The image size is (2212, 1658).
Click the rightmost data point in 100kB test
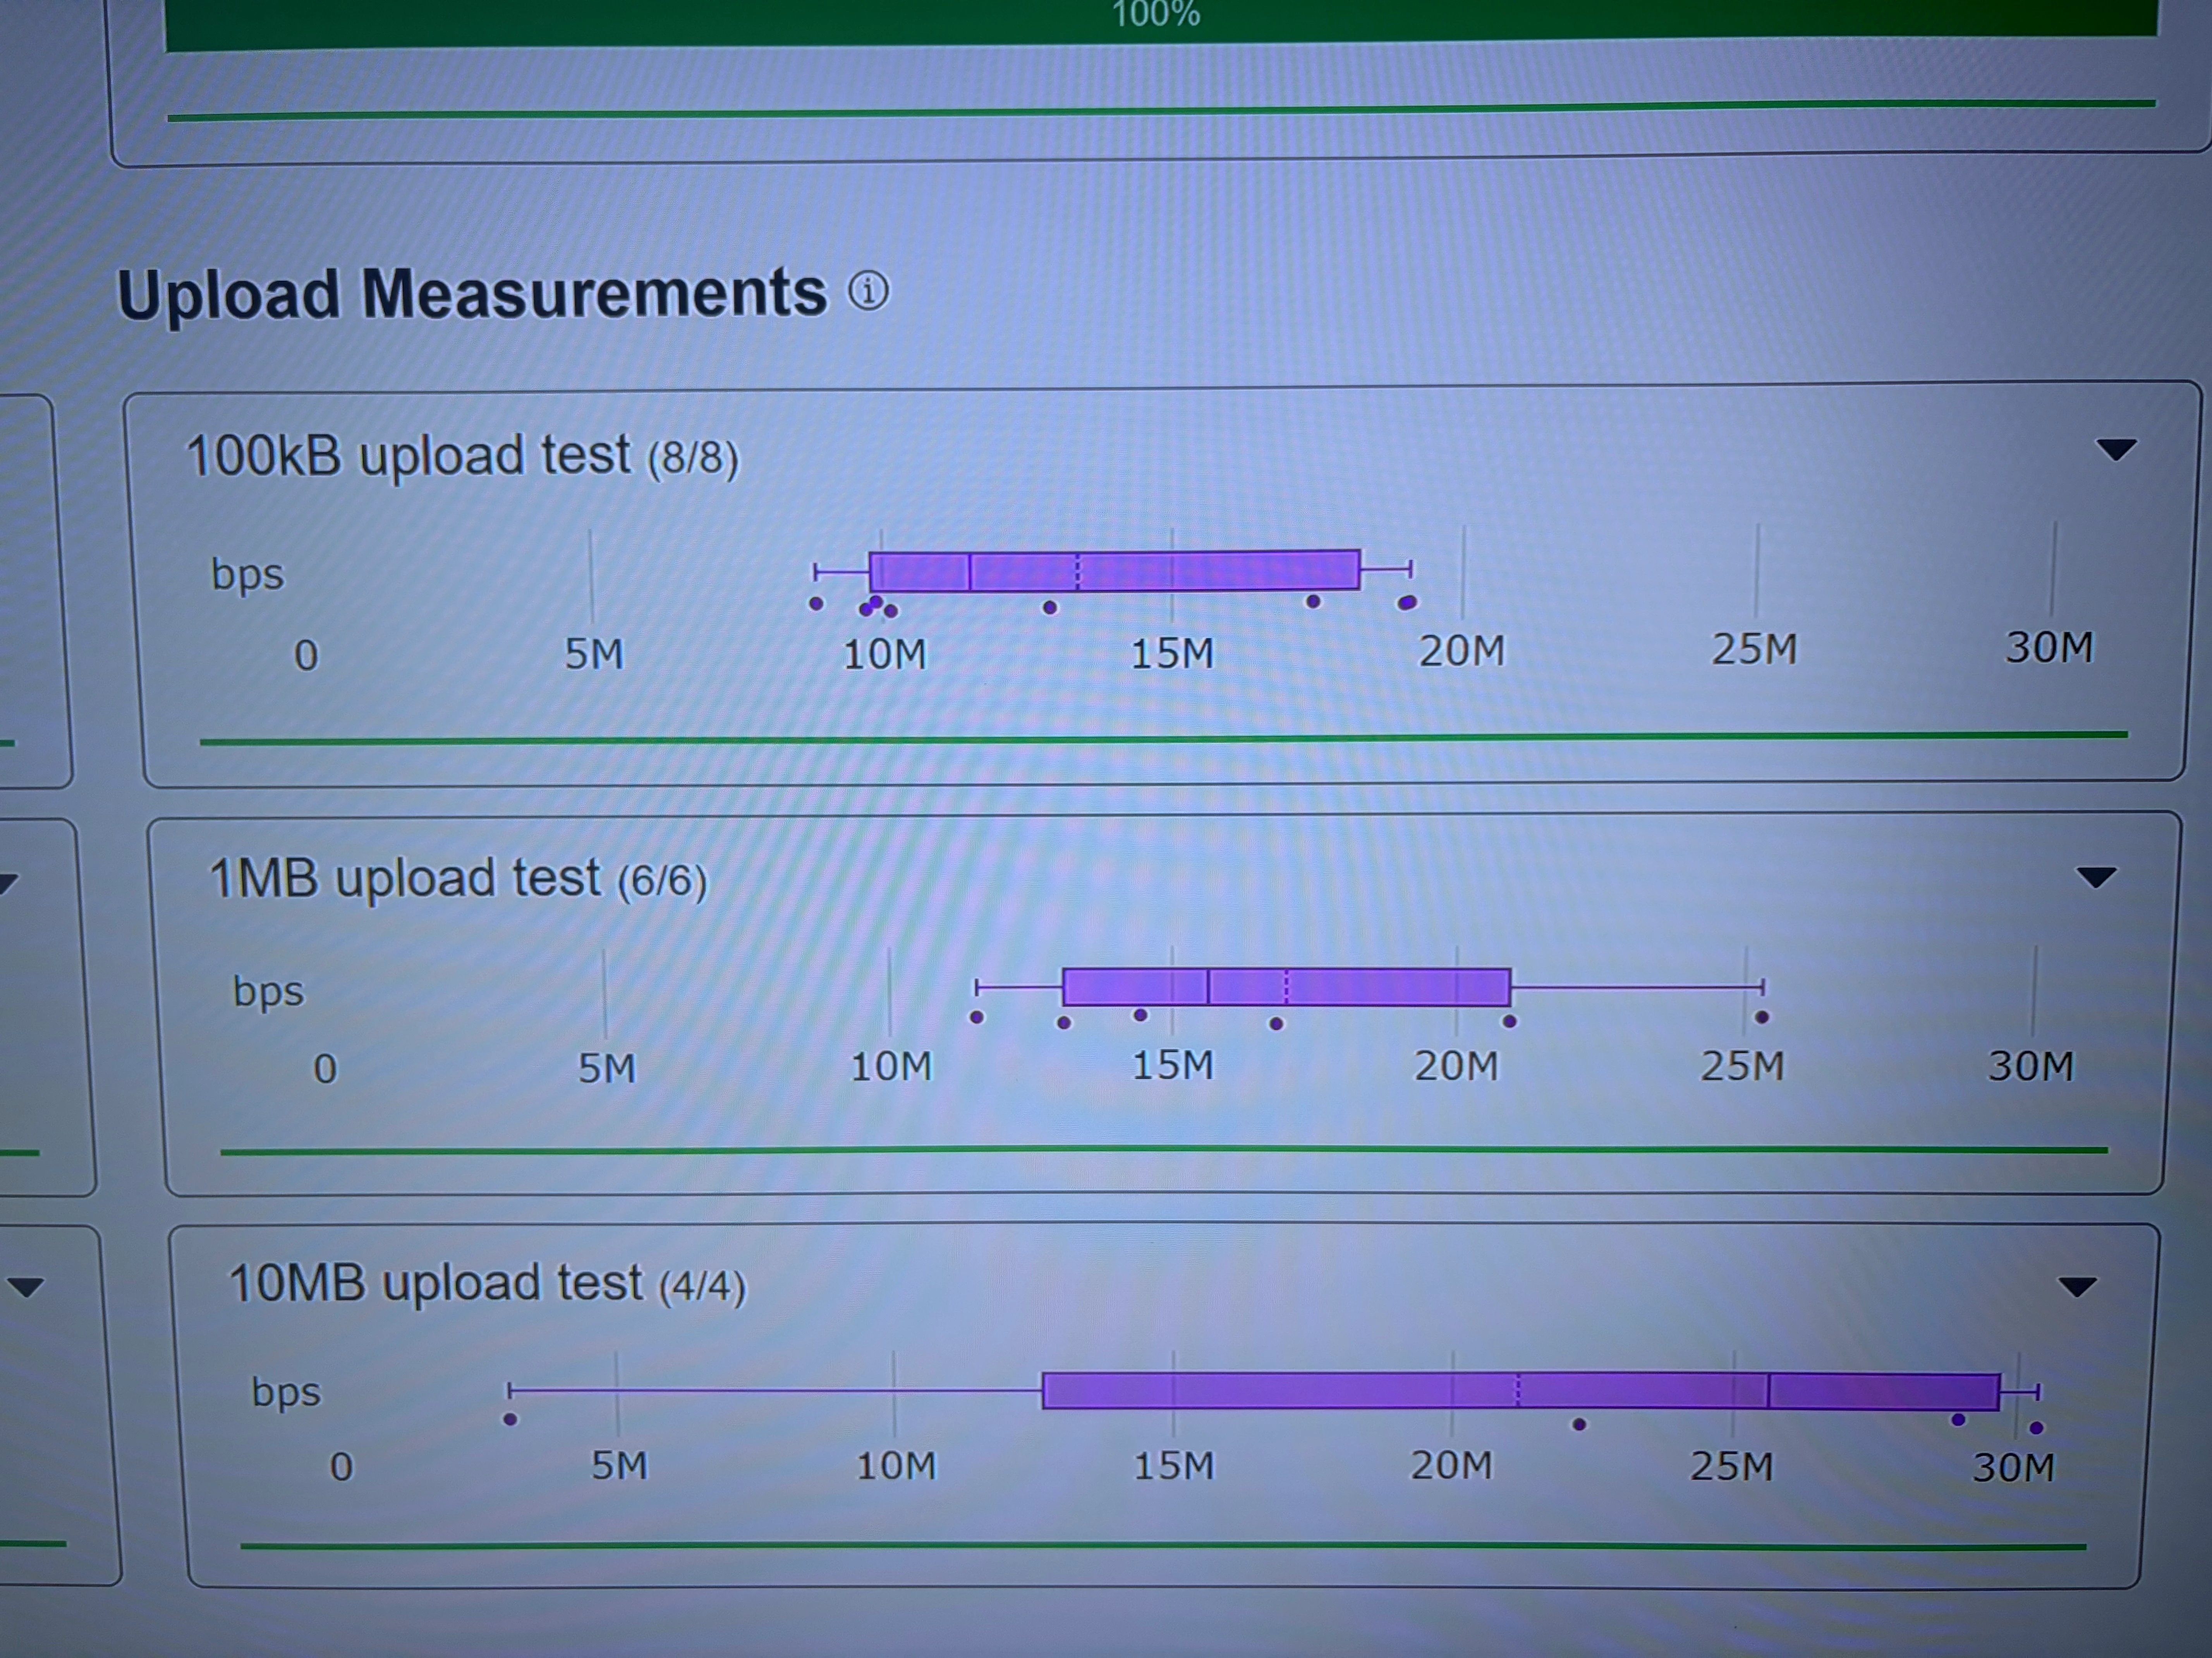click(1407, 603)
